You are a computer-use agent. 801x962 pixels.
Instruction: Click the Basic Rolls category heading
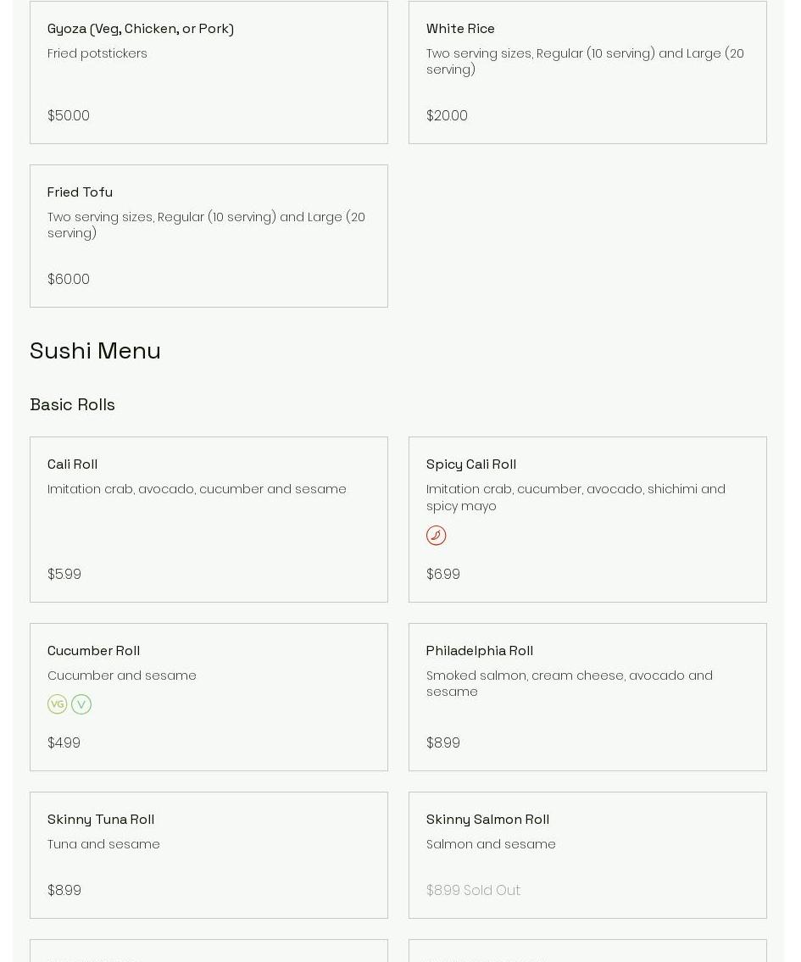(x=72, y=405)
